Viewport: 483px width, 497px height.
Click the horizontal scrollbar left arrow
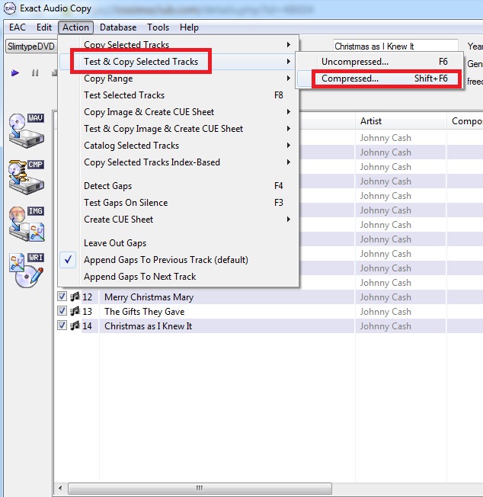coord(60,488)
